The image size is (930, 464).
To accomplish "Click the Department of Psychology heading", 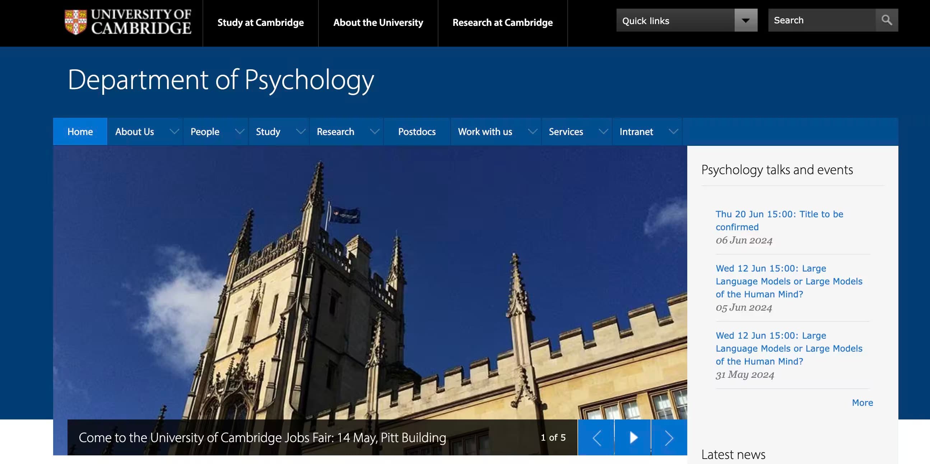I will 221,80.
